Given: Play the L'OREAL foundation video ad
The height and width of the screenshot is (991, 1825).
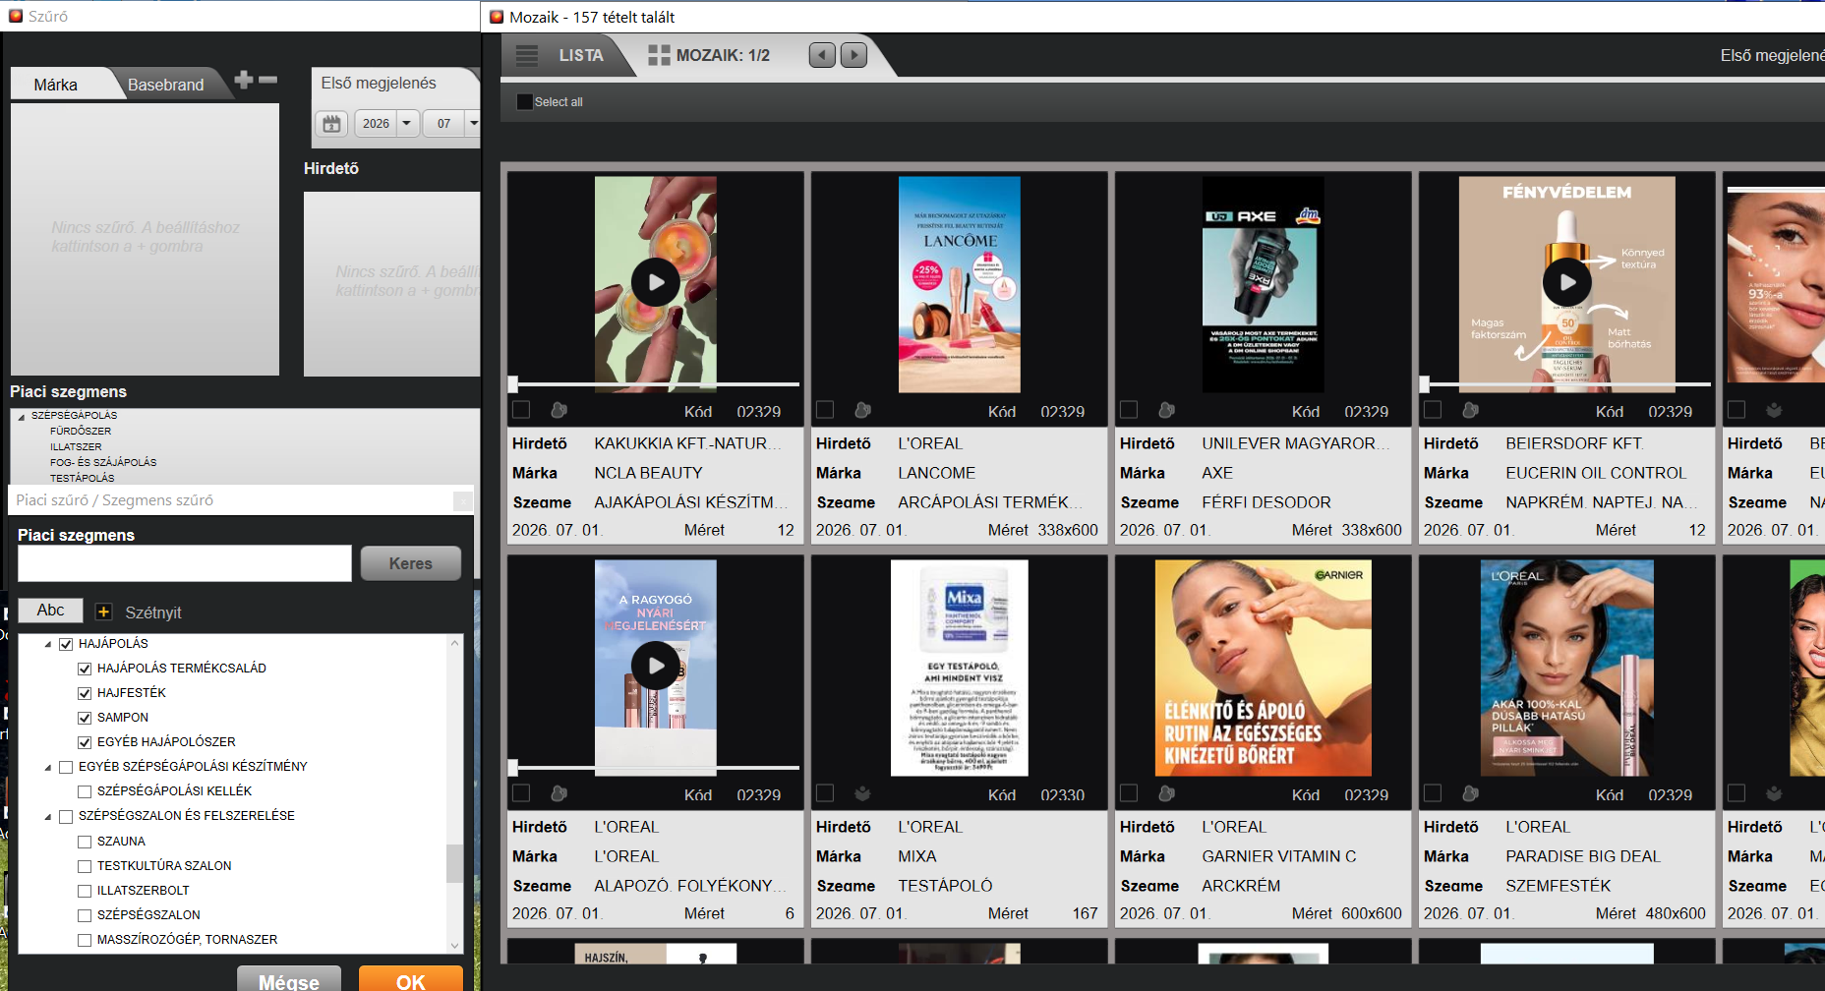Looking at the screenshot, I should (x=655, y=666).
